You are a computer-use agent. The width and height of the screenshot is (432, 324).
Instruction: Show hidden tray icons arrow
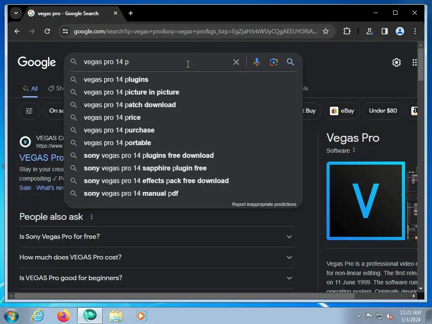coord(359,316)
